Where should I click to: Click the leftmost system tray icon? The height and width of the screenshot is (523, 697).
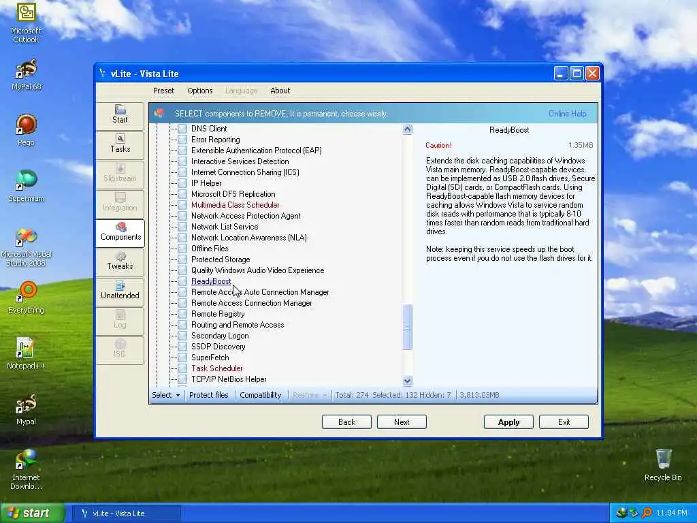point(621,513)
